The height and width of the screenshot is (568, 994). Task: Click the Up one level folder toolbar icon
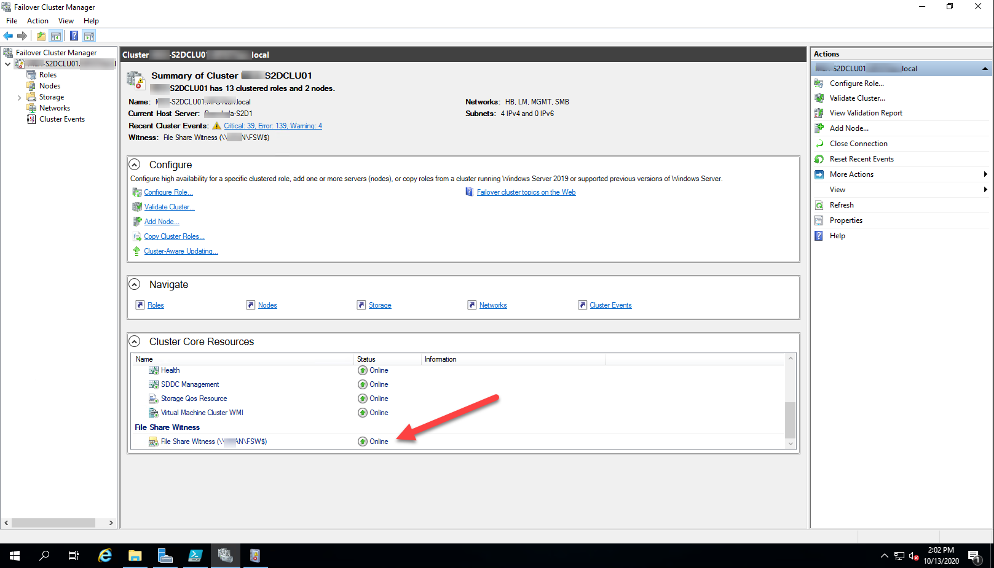[x=41, y=36]
